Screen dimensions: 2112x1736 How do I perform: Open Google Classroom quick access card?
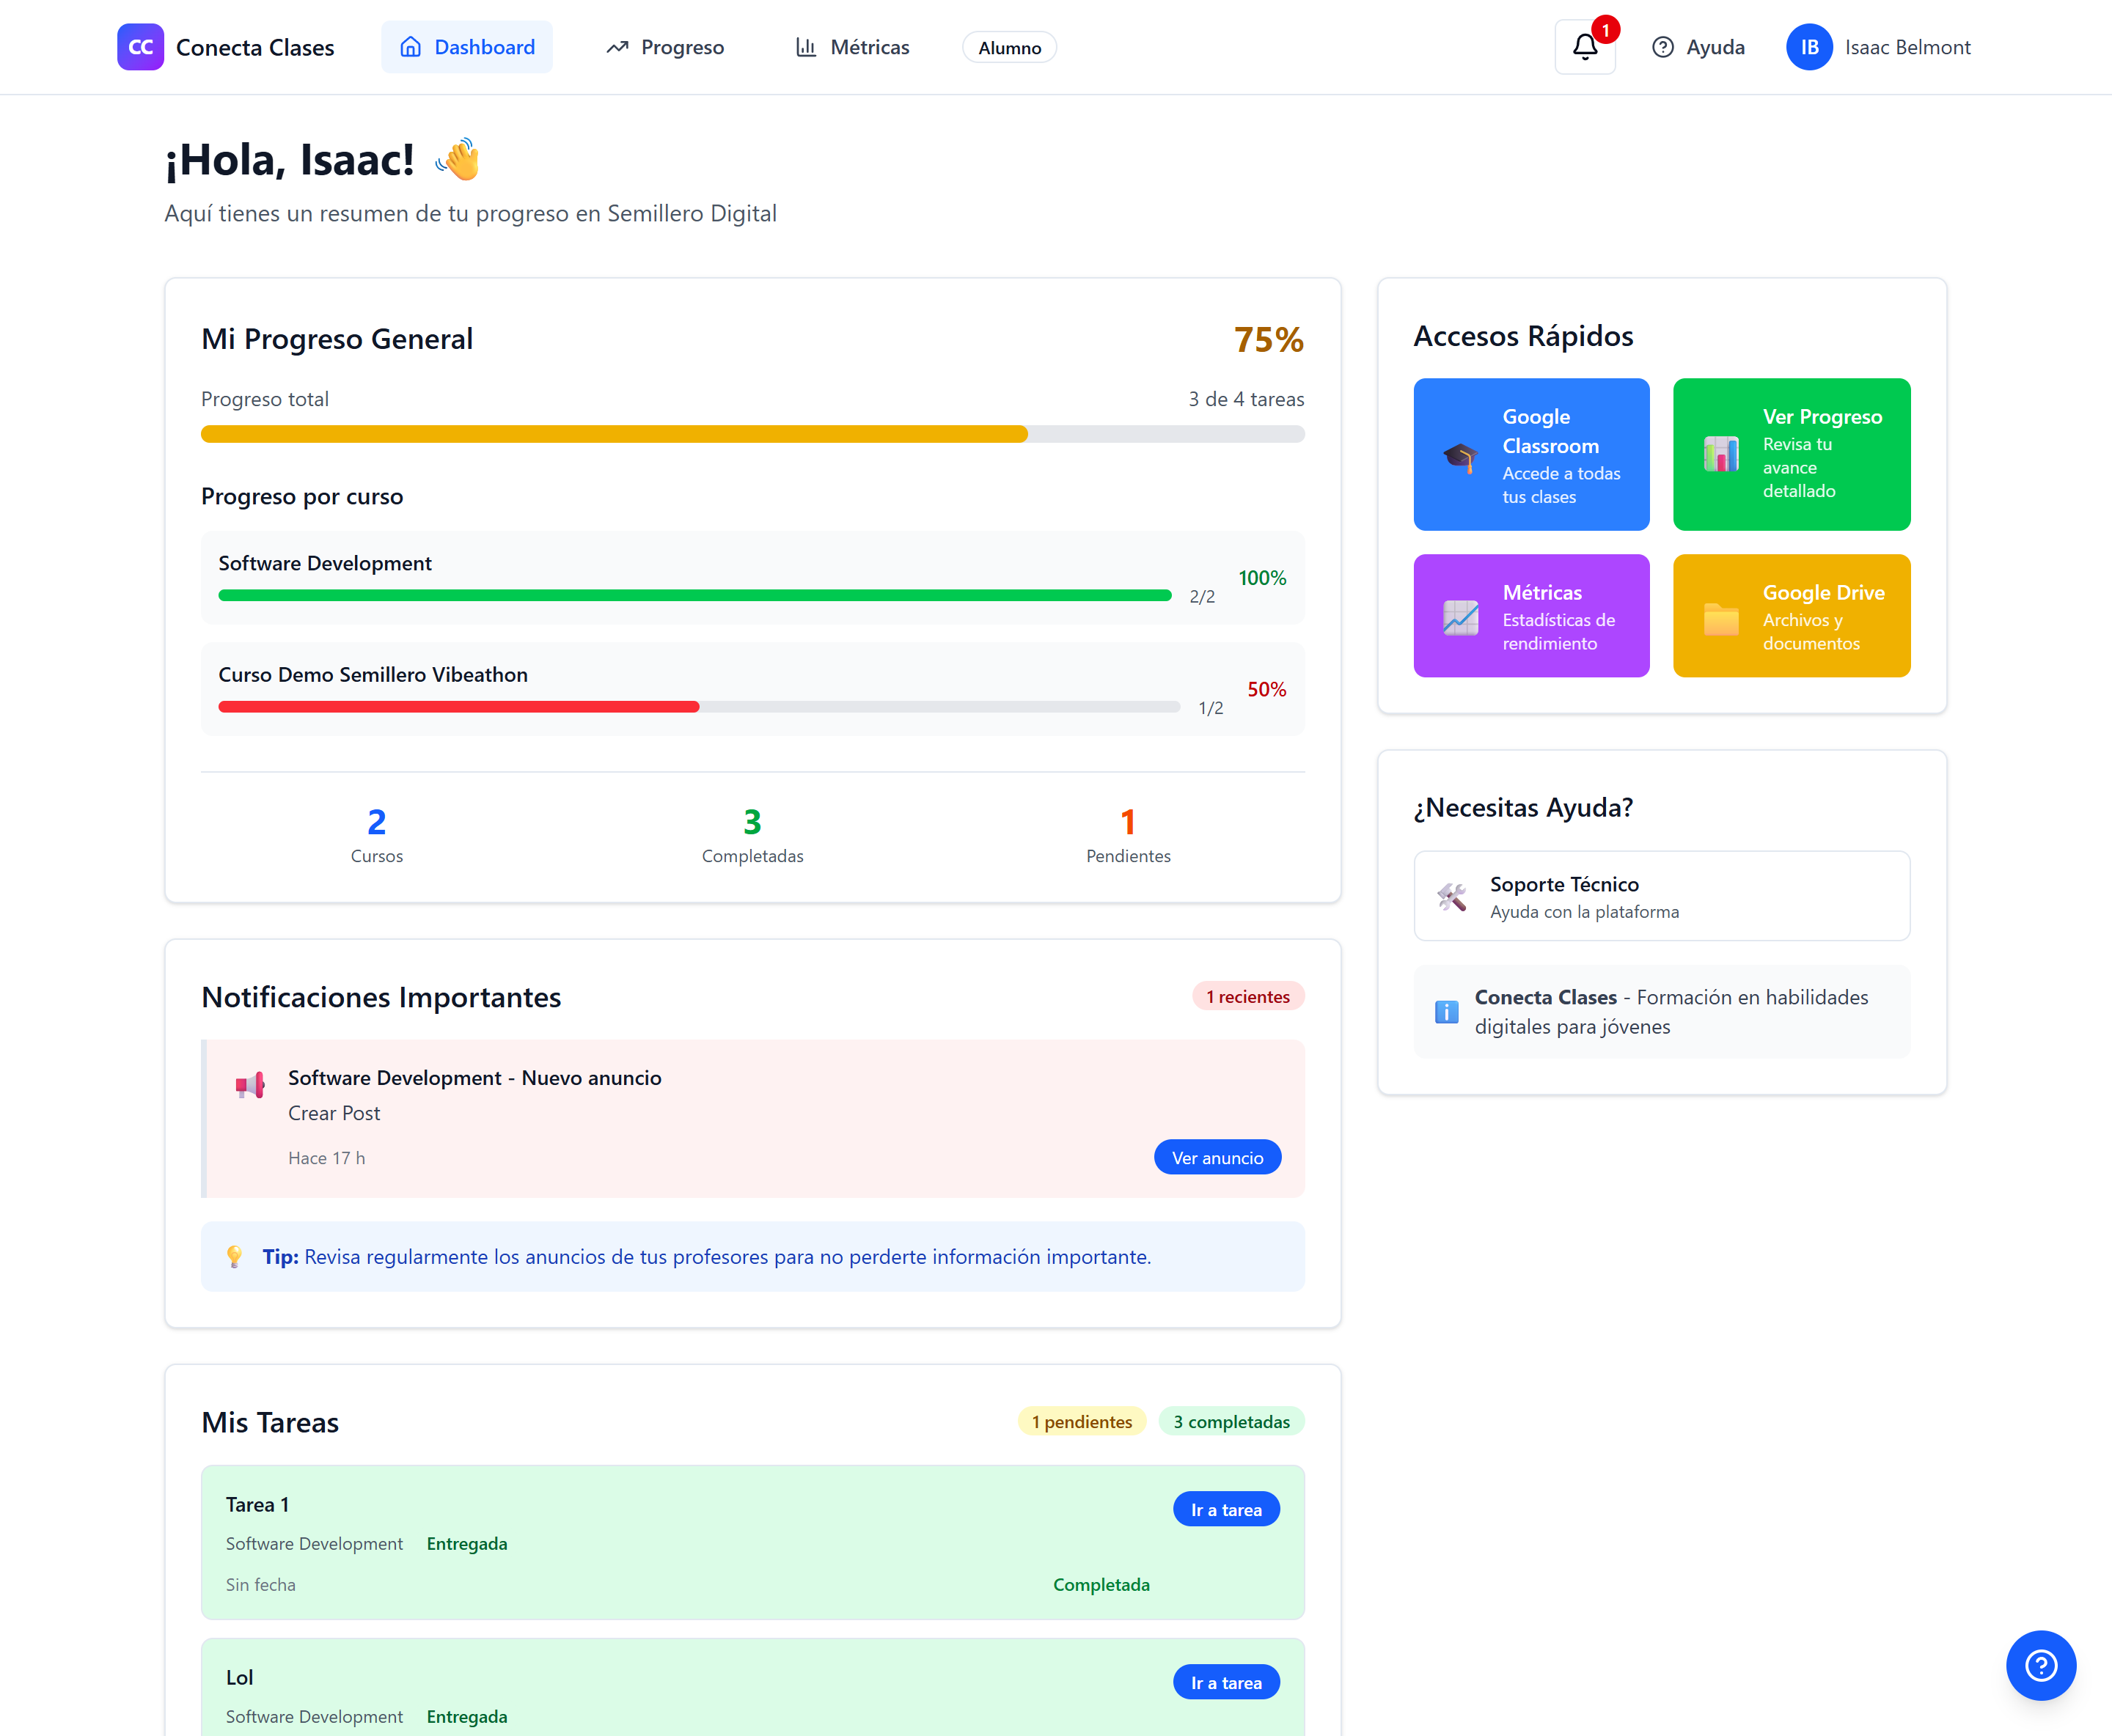pyautogui.click(x=1530, y=455)
